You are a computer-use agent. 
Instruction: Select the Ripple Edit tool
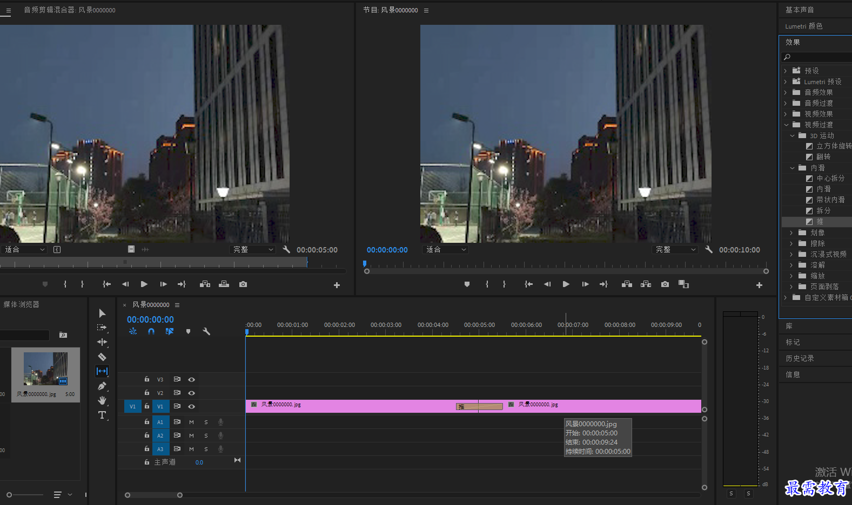click(102, 342)
